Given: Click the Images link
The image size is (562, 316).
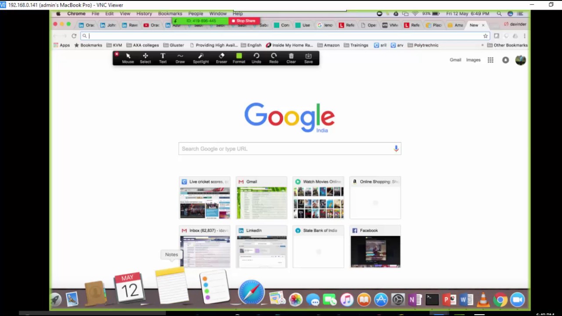Looking at the screenshot, I should 473,60.
